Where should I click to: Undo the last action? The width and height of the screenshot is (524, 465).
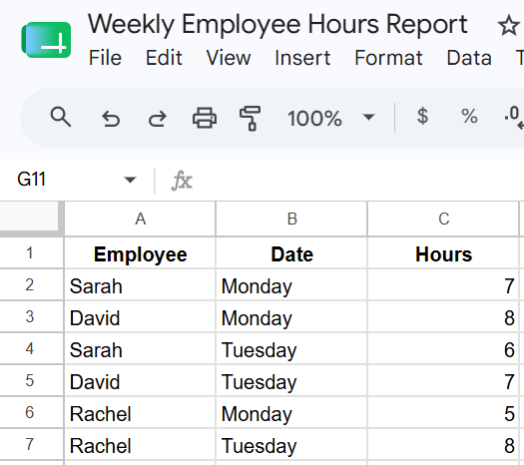click(111, 118)
